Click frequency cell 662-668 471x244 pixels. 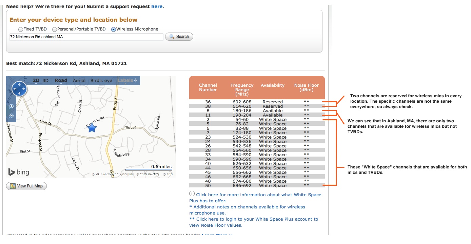(x=242, y=177)
